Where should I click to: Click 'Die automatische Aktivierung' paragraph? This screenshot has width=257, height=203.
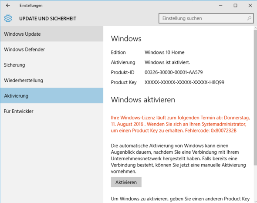(178, 159)
